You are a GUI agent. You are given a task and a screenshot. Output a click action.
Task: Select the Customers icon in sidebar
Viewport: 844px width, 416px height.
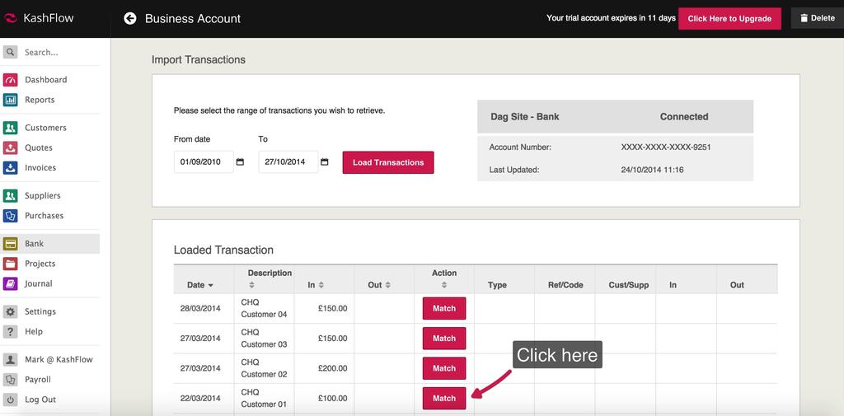(10, 128)
